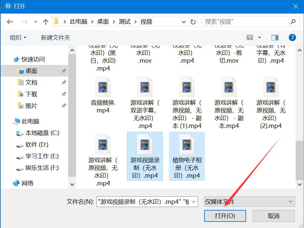Change the view layout icon
Viewport: 304px width, 228px height.
click(x=250, y=37)
